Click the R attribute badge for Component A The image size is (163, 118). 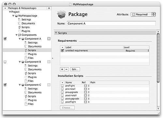click(x=49, y=39)
